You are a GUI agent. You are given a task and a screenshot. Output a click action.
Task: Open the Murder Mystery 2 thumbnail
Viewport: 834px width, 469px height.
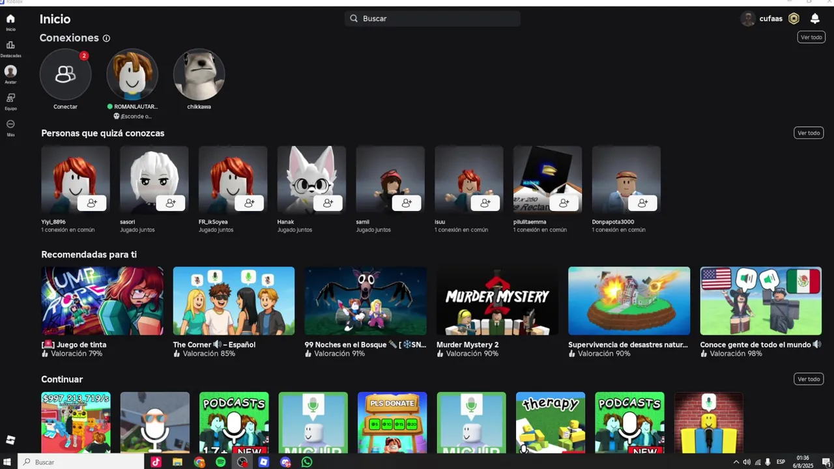(x=497, y=300)
